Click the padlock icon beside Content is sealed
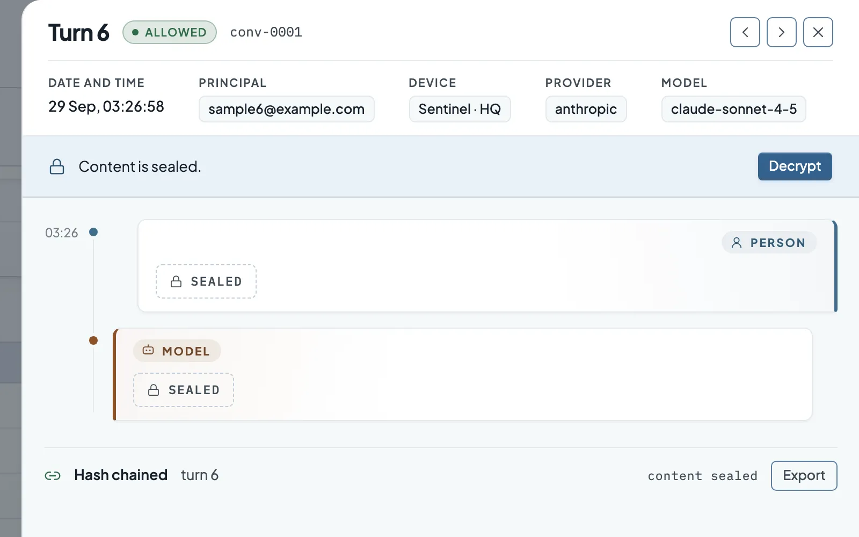Image resolution: width=859 pixels, height=537 pixels. pyautogui.click(x=57, y=166)
